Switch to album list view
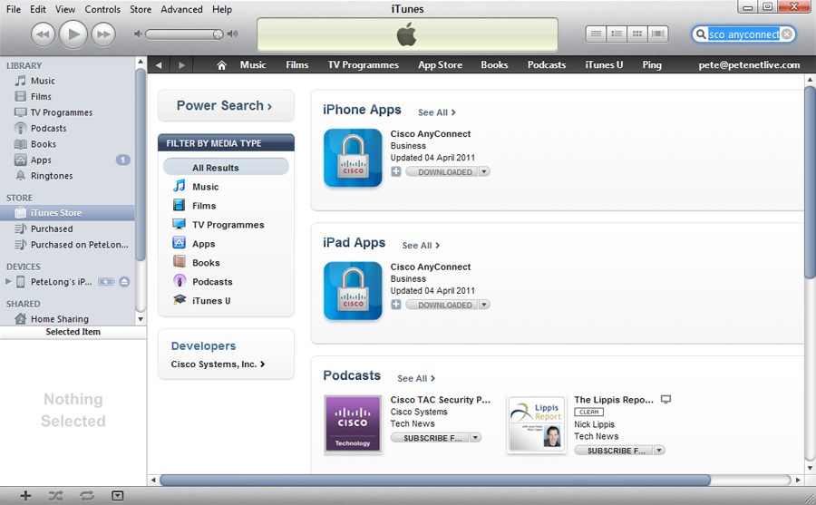 pos(617,34)
